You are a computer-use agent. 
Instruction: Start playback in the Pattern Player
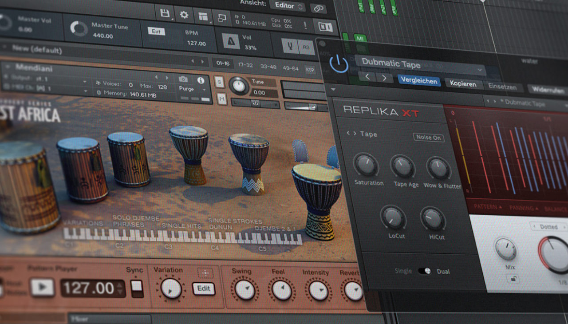pos(42,287)
